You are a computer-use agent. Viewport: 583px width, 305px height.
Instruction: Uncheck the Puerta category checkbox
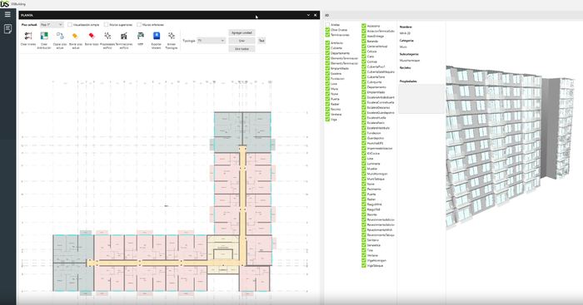pyautogui.click(x=327, y=99)
